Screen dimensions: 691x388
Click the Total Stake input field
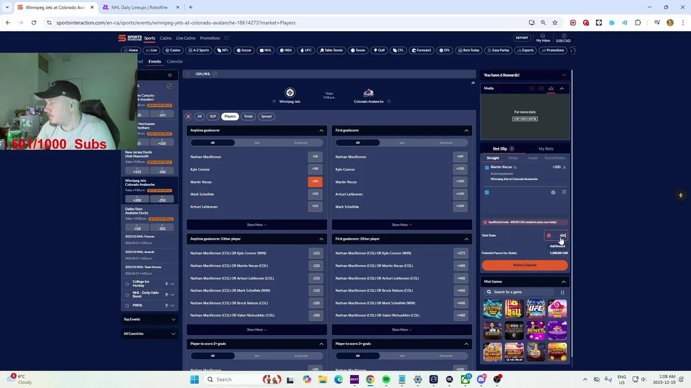click(x=555, y=235)
